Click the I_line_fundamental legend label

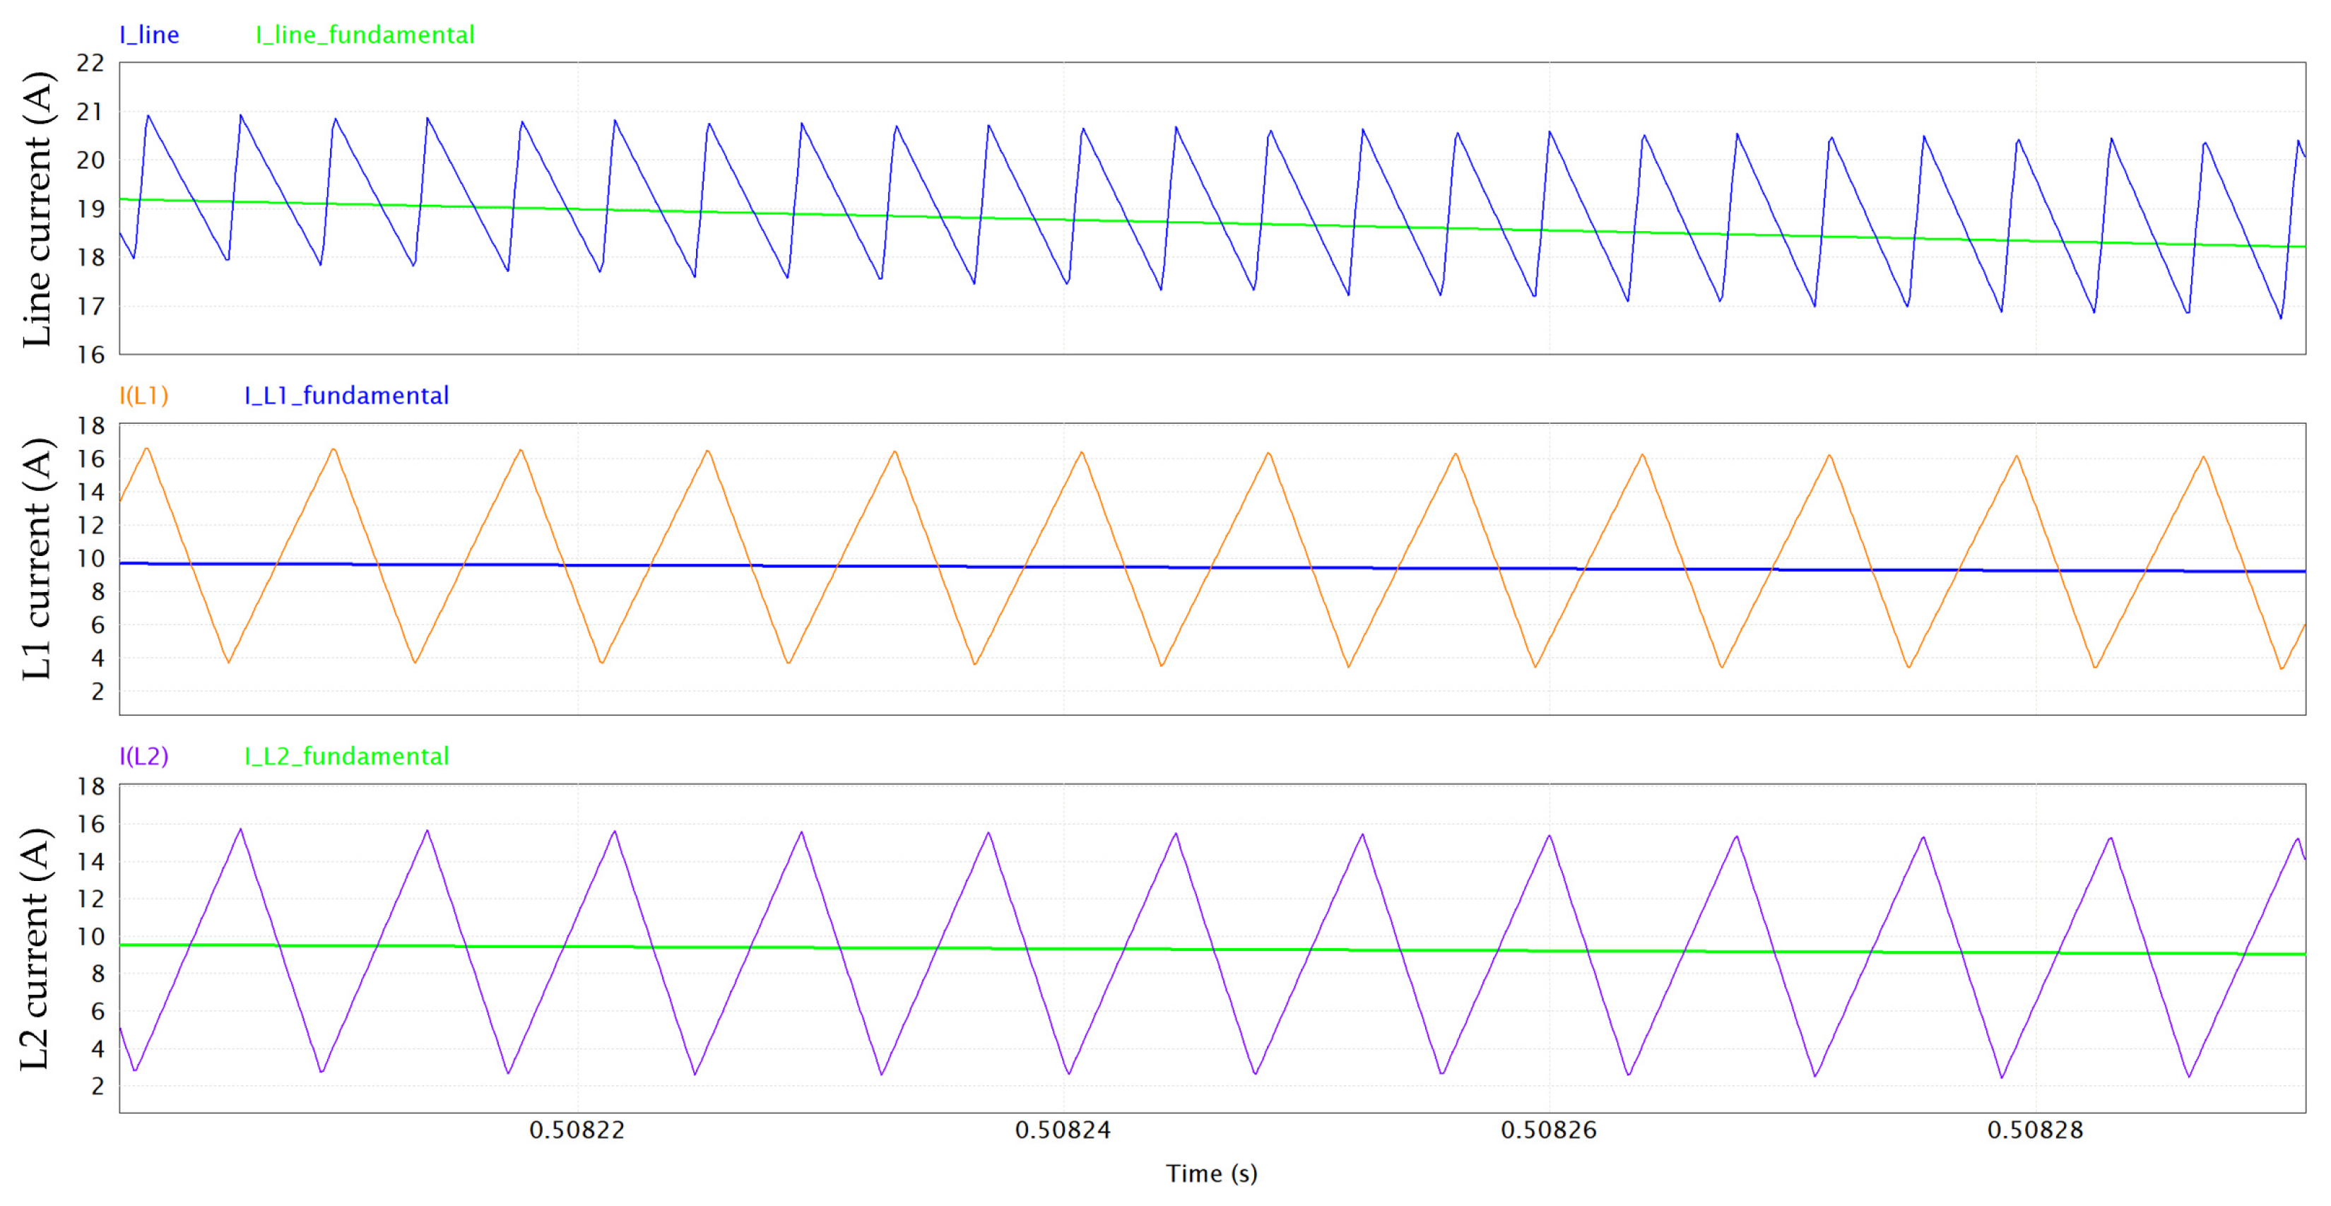pos(365,35)
